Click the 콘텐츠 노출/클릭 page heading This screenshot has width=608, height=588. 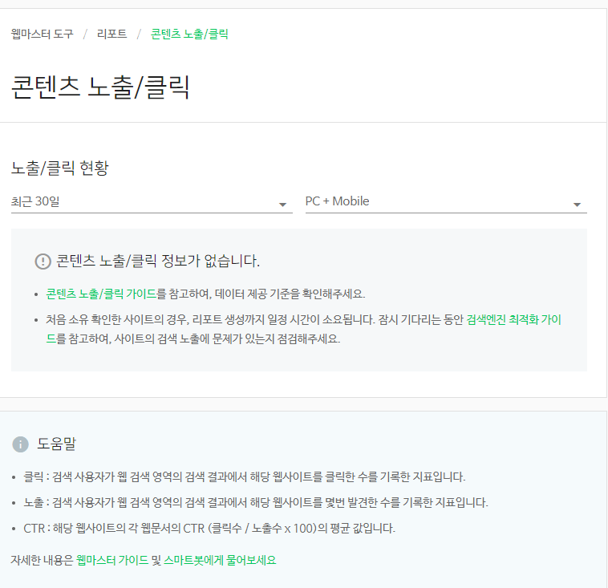[x=100, y=87]
